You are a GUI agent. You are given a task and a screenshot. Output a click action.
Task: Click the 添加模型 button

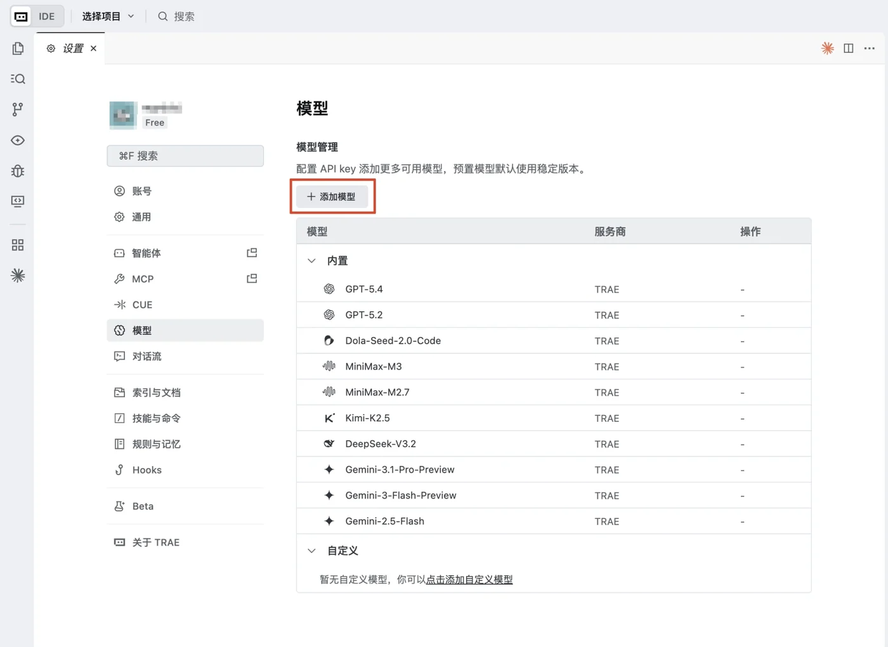coord(332,197)
